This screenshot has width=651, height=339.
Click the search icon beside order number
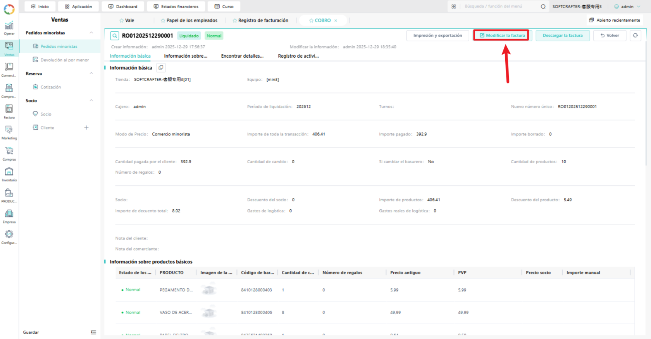click(115, 36)
